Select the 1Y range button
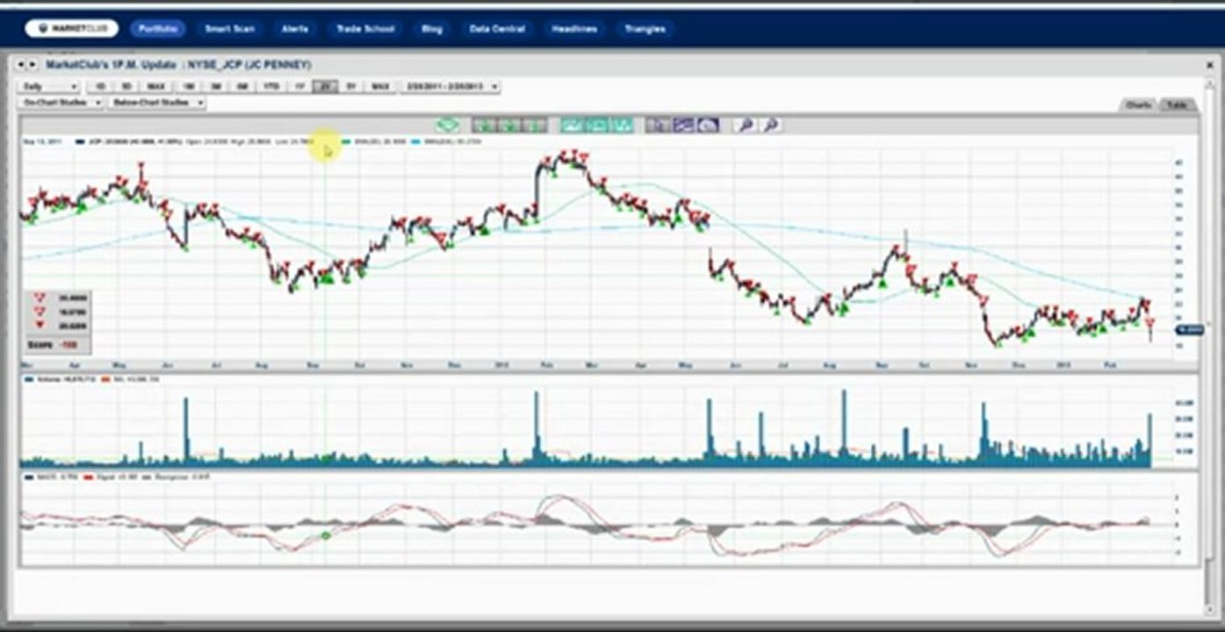 (299, 87)
